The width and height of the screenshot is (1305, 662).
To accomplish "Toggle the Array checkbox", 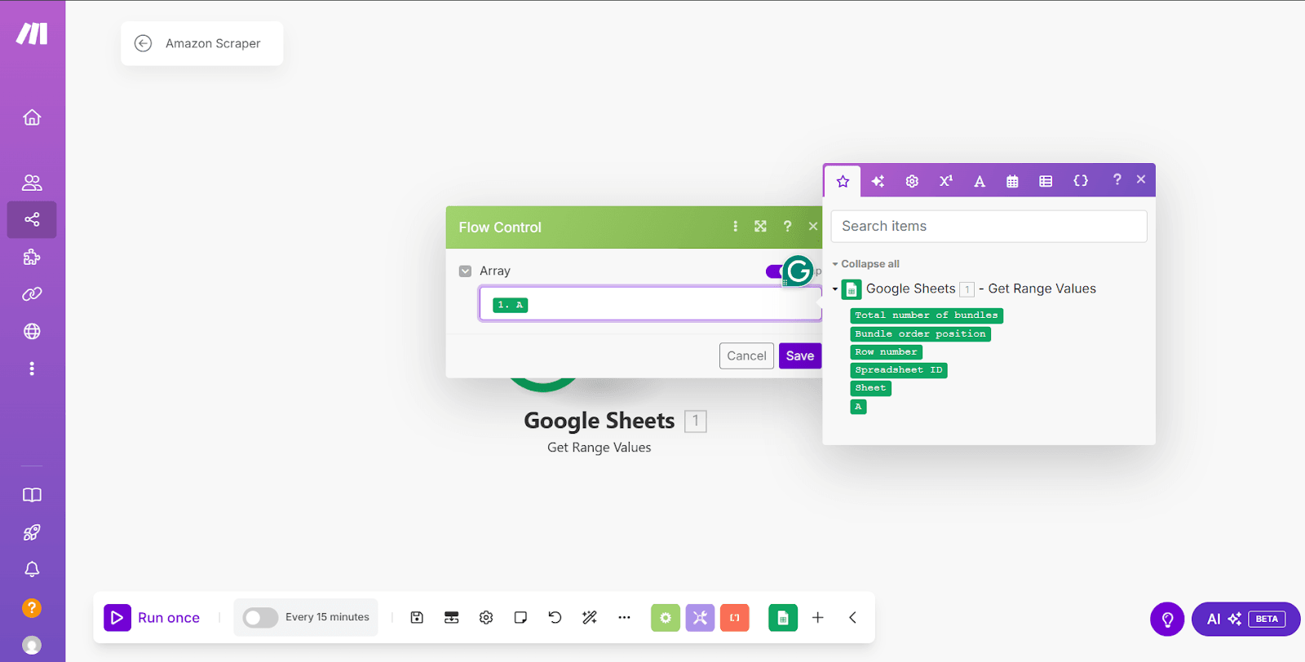I will click(465, 271).
